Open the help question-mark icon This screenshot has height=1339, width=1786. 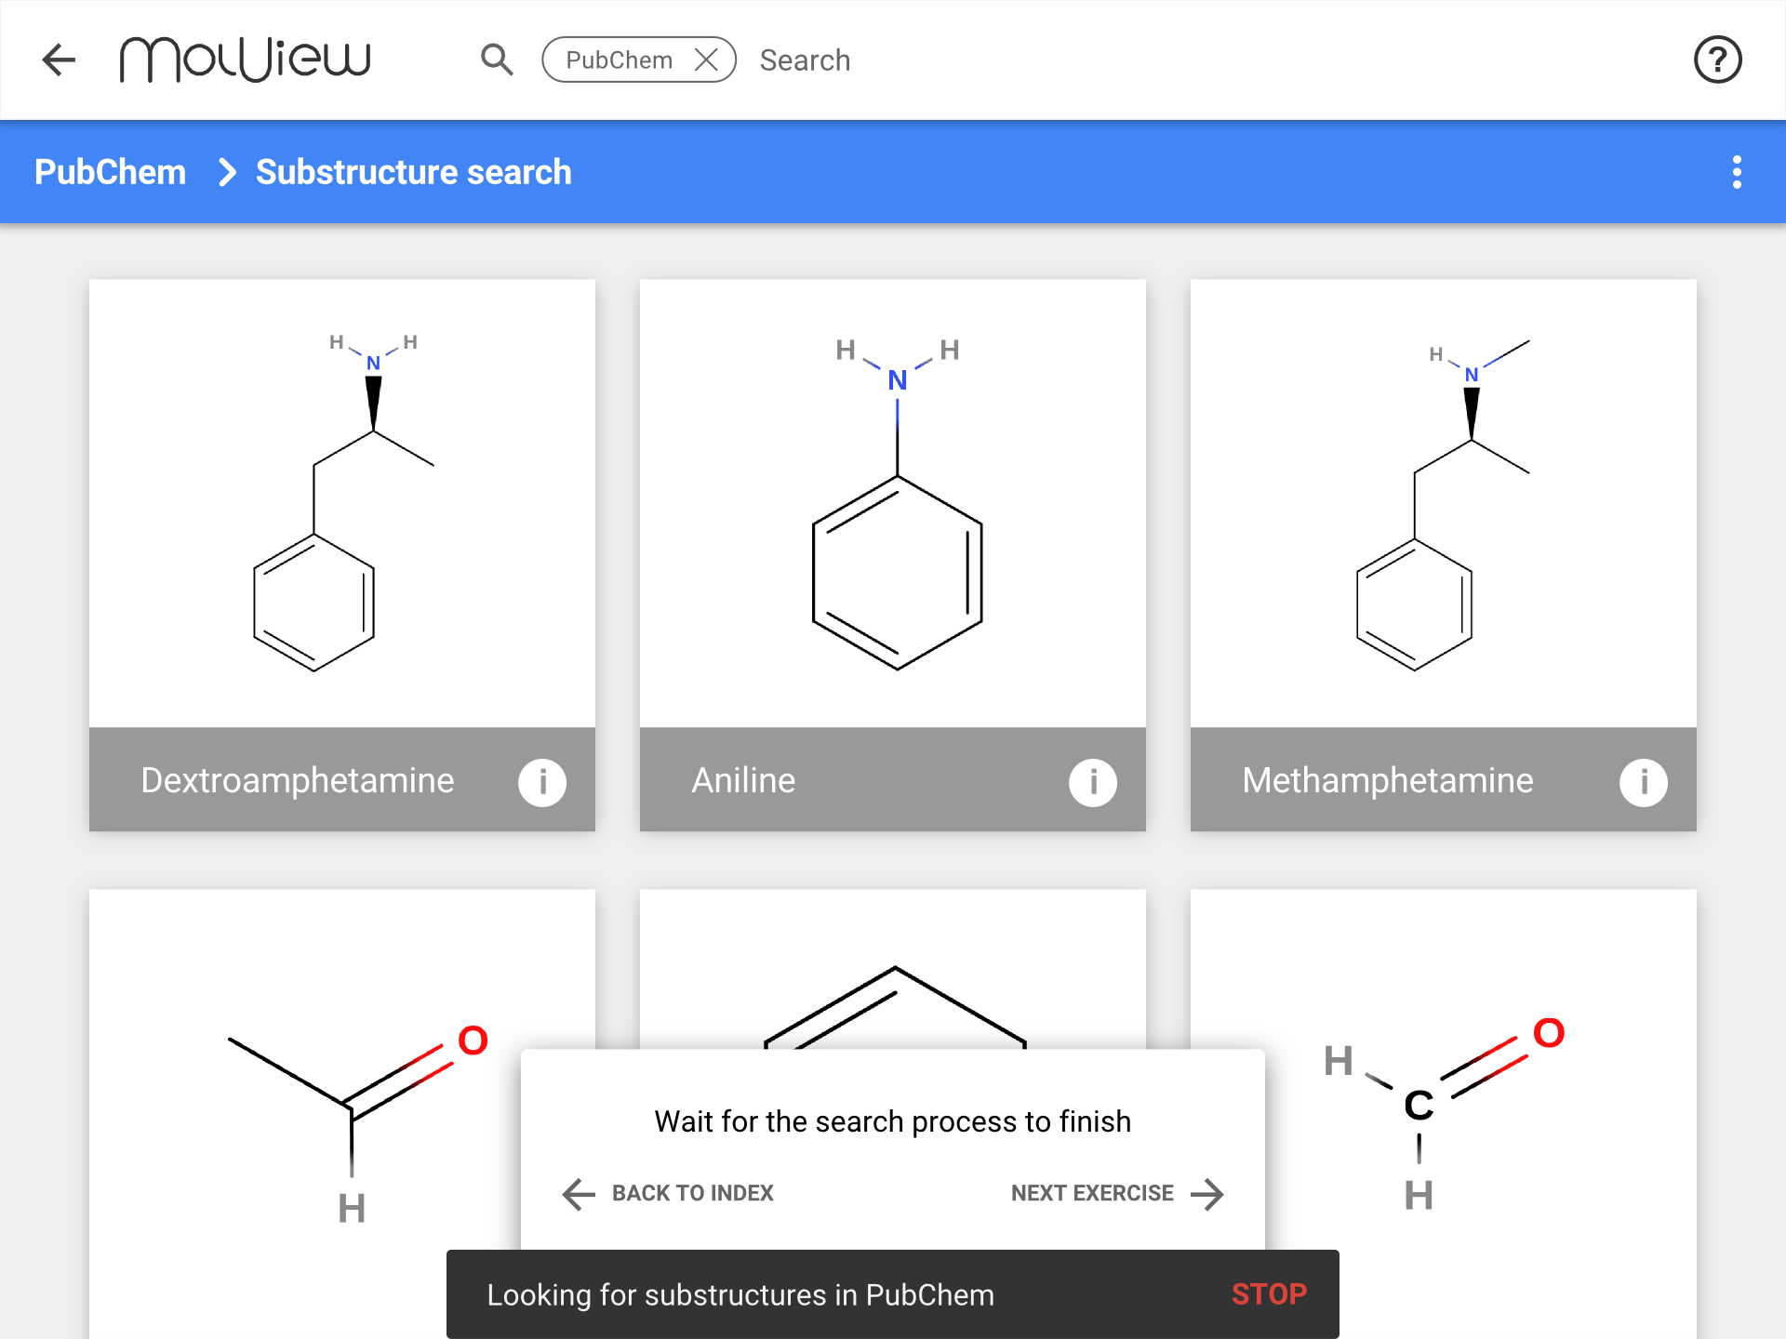(x=1717, y=60)
